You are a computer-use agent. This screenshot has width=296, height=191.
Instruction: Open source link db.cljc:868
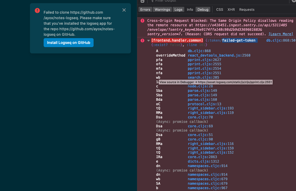(199, 51)
